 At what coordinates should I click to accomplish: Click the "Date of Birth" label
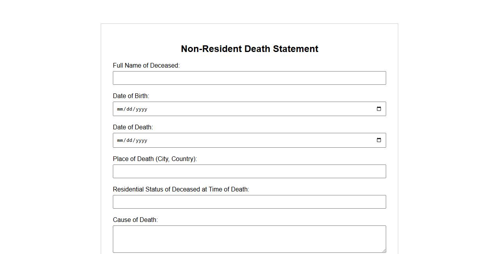[x=131, y=96]
